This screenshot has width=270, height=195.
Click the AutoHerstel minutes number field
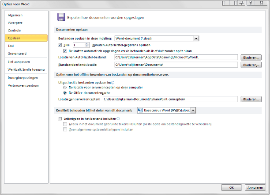pyautogui.click(x=79, y=45)
